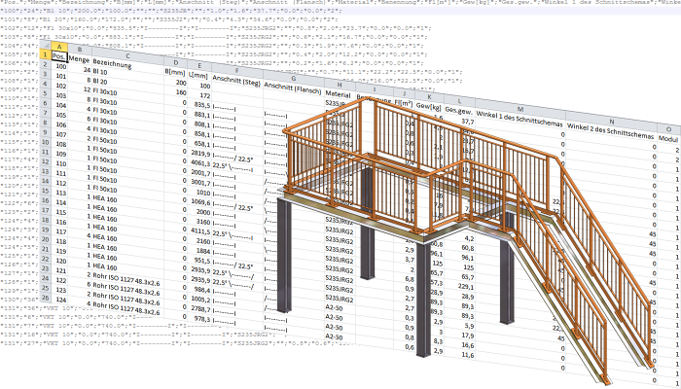Click the column M header
The width and height of the screenshot is (681, 389).
pyautogui.click(x=520, y=108)
